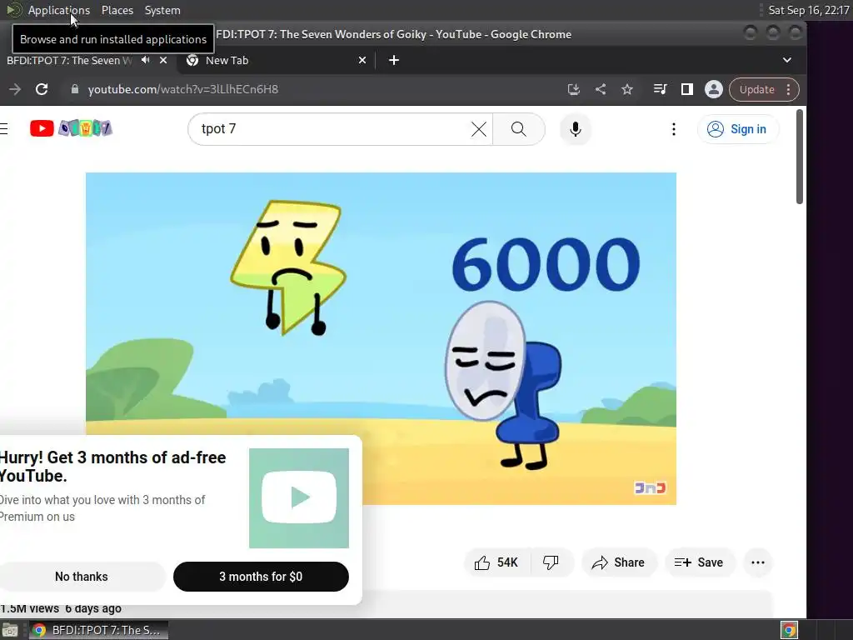
Task: Click the clock showing Sat Sep 16, 22:17
Action: point(808,10)
